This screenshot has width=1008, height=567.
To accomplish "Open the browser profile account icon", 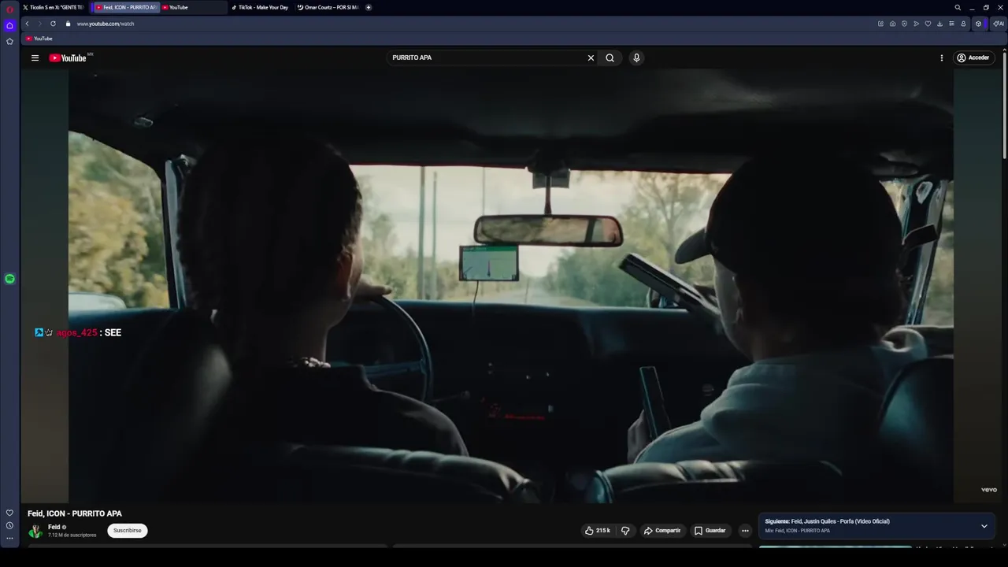I will click(x=963, y=24).
